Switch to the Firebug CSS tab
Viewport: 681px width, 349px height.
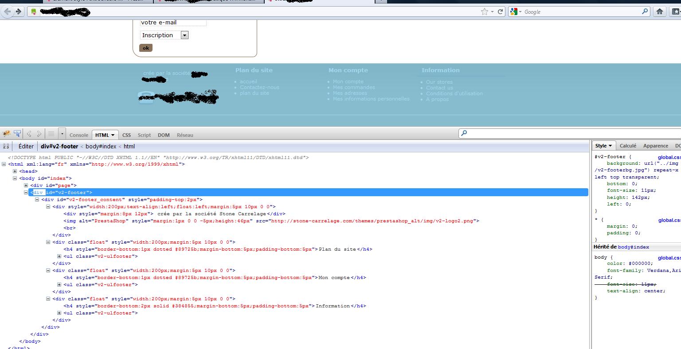(x=126, y=135)
